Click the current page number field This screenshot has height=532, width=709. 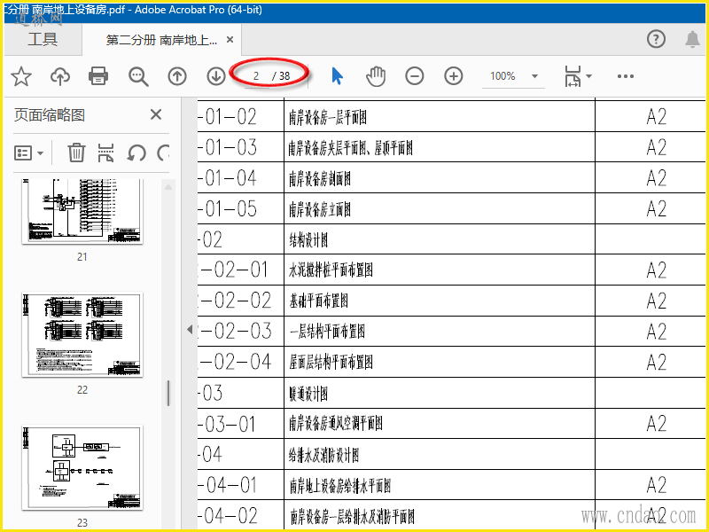coord(256,76)
